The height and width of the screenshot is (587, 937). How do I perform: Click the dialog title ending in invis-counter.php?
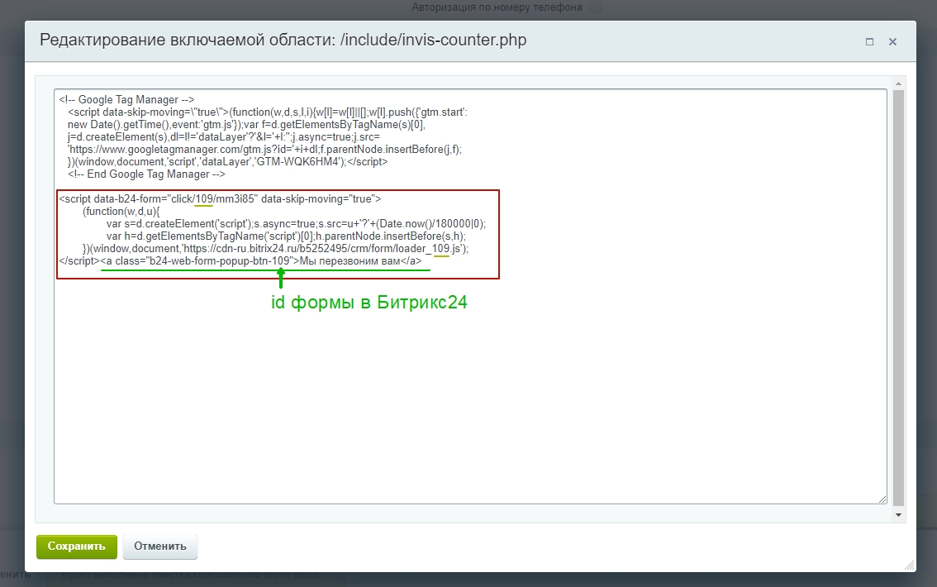pos(283,41)
